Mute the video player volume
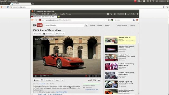This screenshot has width=169, height=95. click(41, 76)
